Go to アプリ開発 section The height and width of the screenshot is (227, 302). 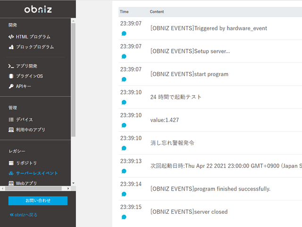(x=26, y=66)
